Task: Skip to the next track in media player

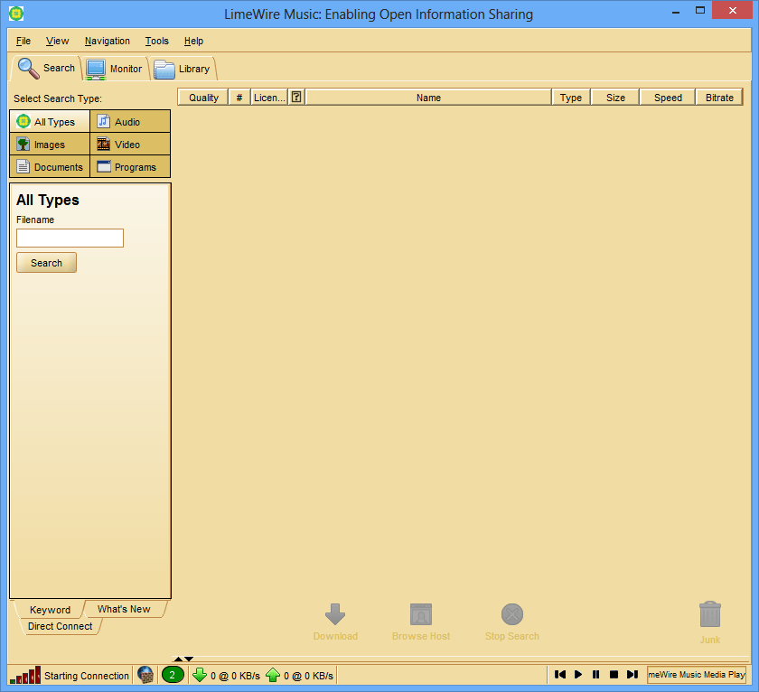Action: (632, 674)
